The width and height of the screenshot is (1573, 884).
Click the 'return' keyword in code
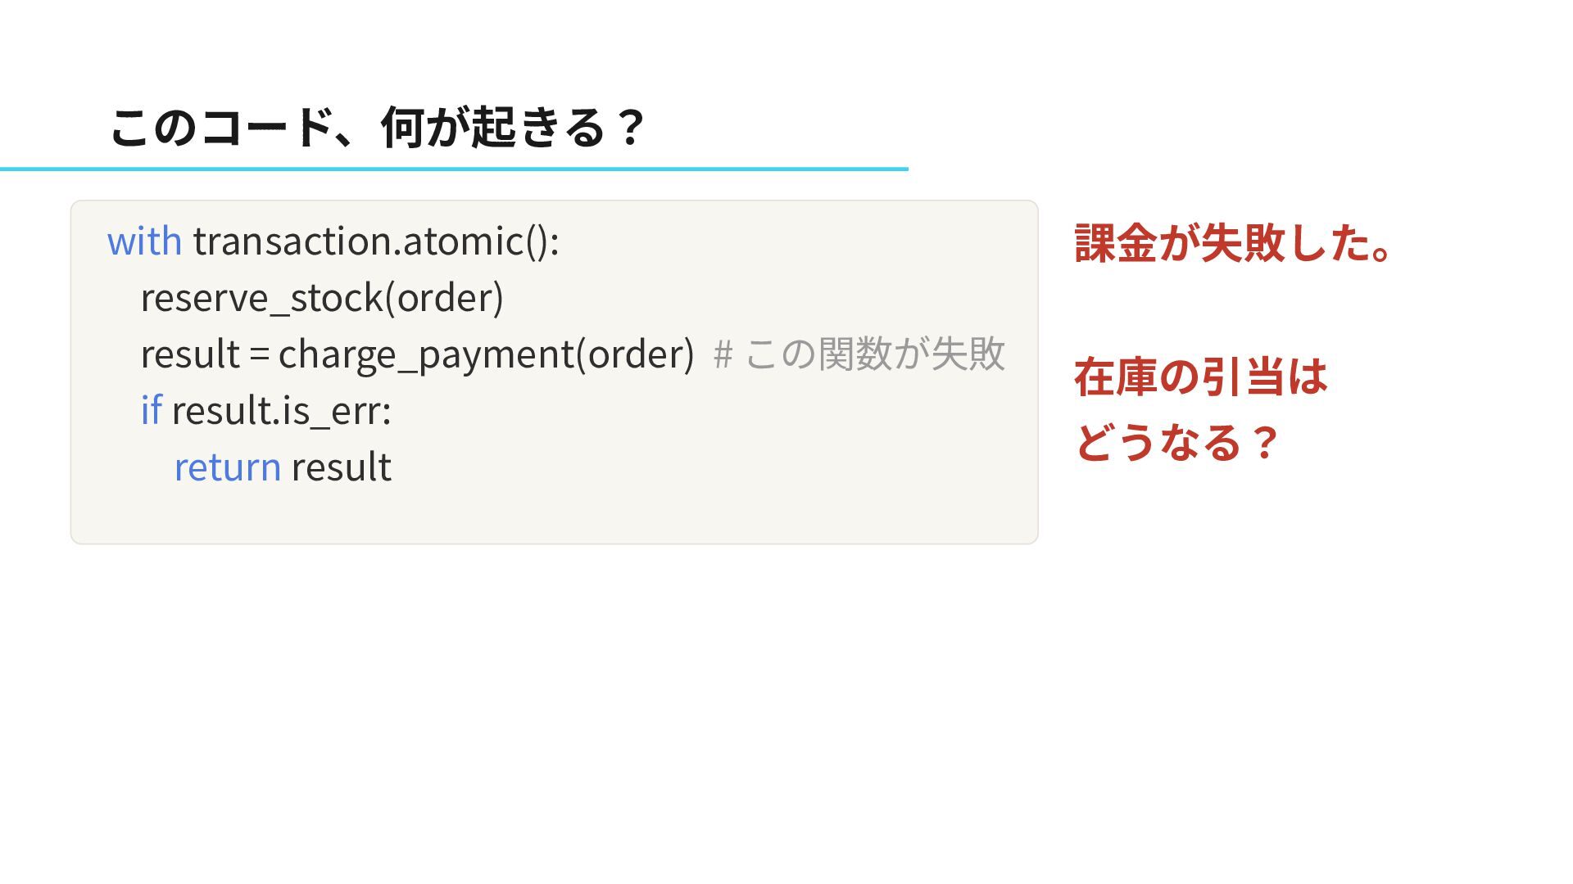click(x=228, y=467)
